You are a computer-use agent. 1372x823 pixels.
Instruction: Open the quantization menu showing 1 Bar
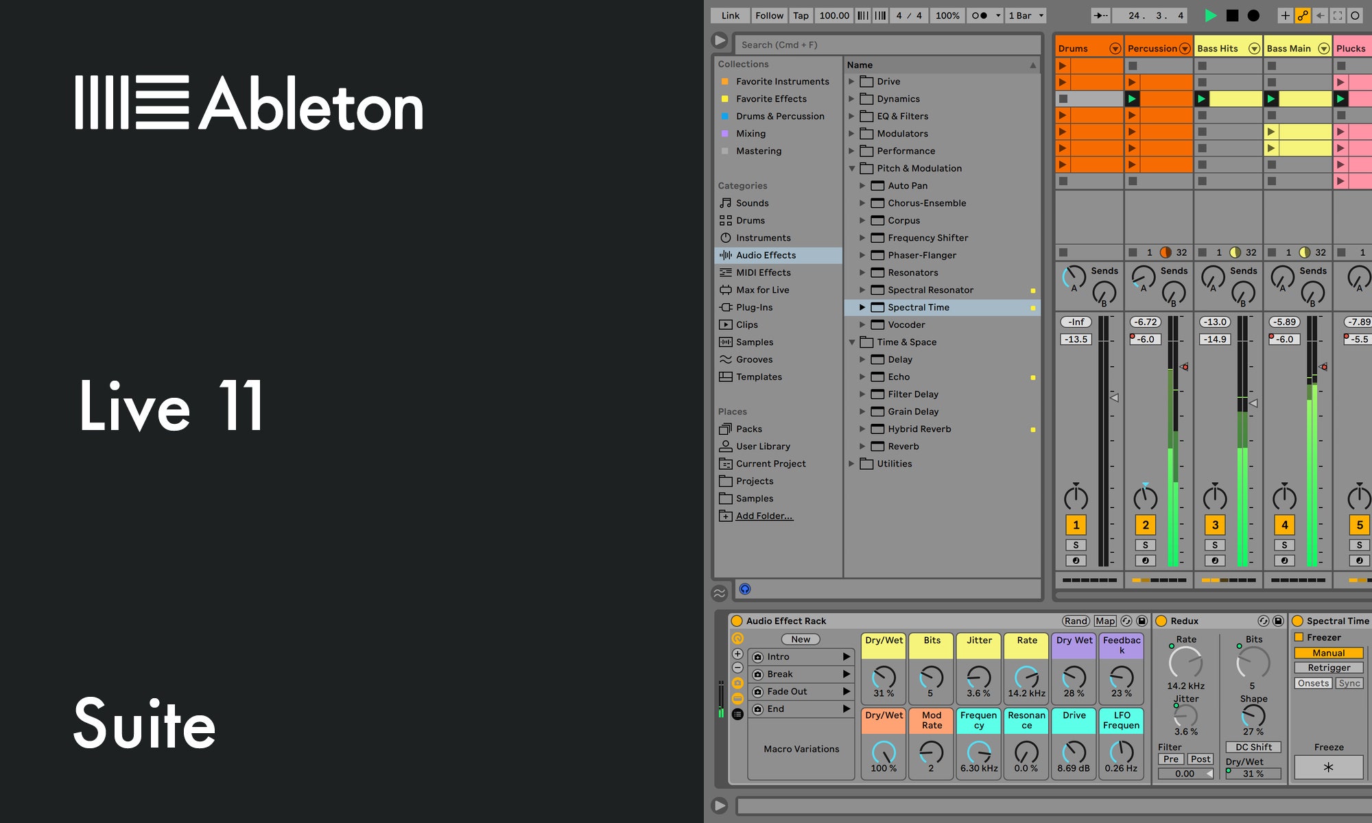pyautogui.click(x=1025, y=15)
